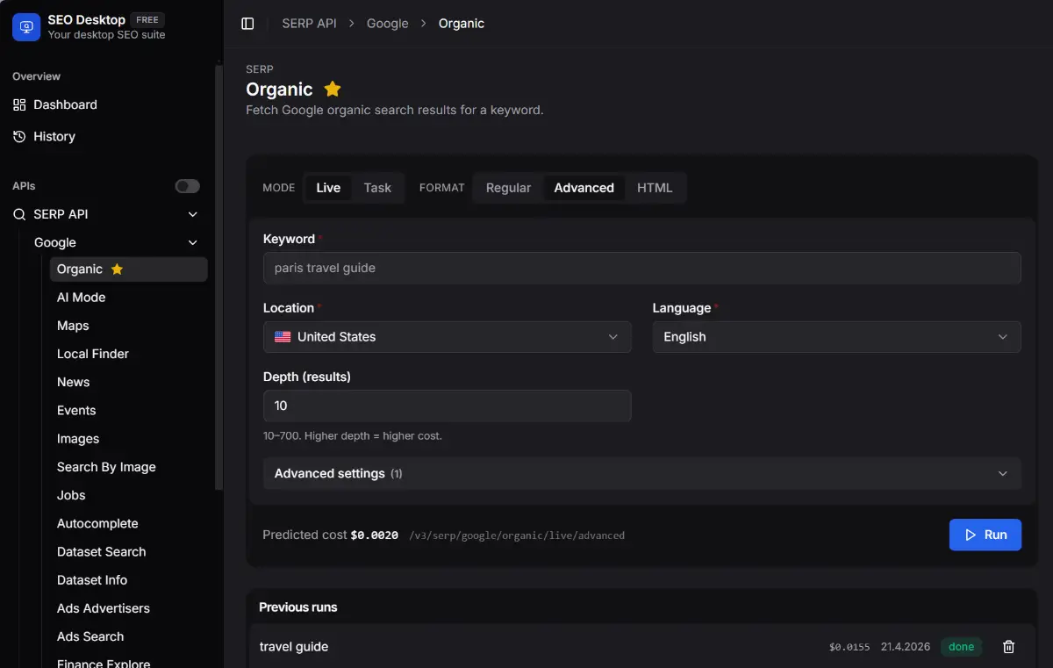Switch mode to Task

pos(377,188)
